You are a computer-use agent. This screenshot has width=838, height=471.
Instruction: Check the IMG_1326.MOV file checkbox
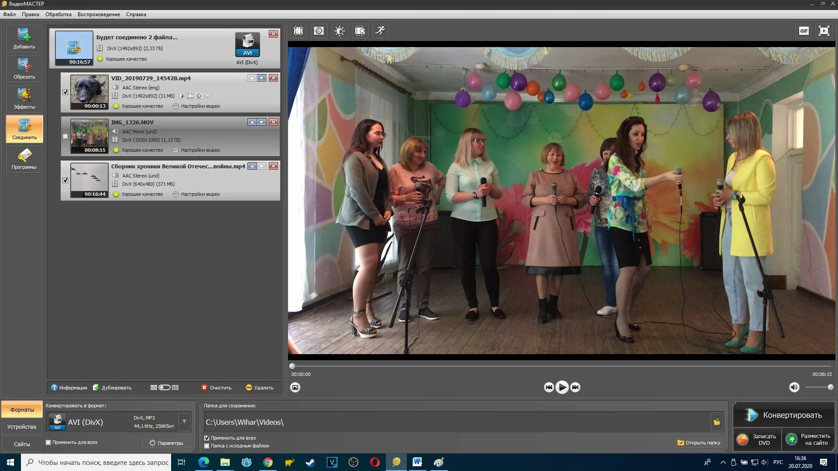tap(65, 137)
